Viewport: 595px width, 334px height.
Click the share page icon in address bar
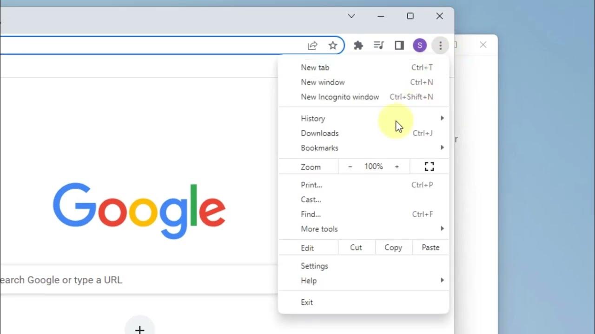312,45
